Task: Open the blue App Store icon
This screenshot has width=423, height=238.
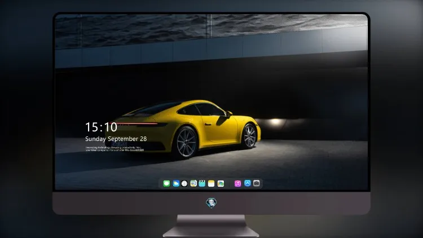Action: [x=248, y=183]
